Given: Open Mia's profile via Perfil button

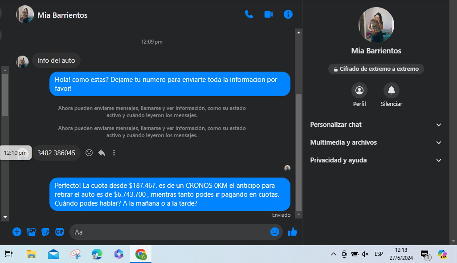Looking at the screenshot, I should 359,91.
